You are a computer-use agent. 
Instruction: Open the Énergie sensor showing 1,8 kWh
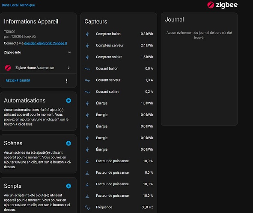pyautogui.click(x=119, y=103)
